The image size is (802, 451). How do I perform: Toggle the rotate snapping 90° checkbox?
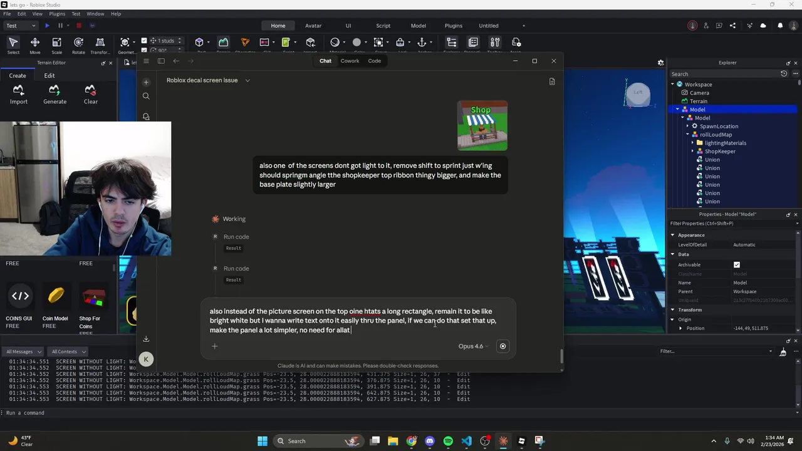coord(144,50)
